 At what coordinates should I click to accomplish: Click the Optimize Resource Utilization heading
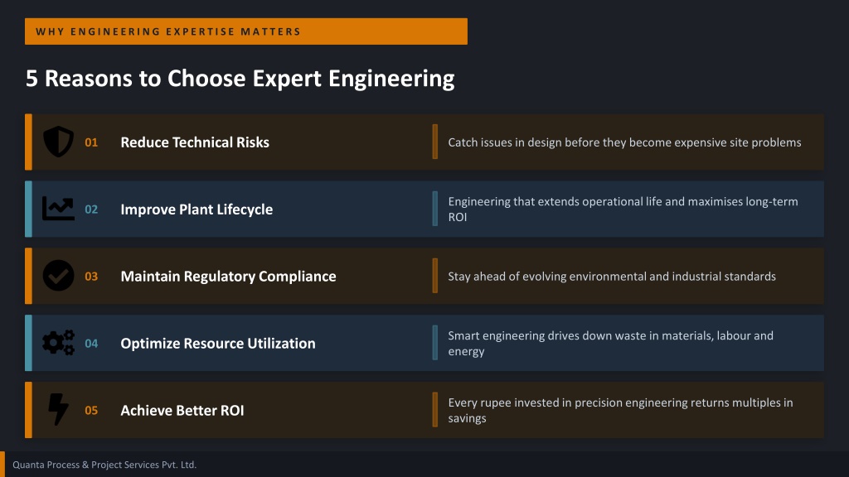click(218, 344)
